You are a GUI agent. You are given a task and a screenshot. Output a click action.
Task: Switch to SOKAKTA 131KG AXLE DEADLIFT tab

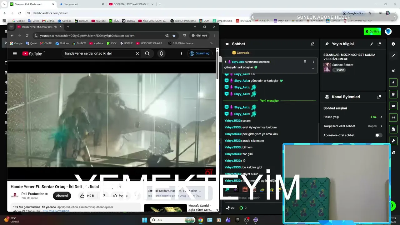(131, 4)
